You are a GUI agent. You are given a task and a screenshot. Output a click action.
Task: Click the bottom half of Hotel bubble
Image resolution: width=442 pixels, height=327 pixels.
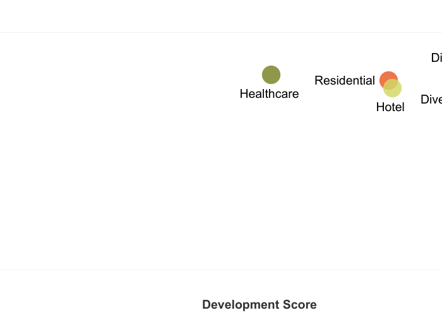(x=392, y=93)
